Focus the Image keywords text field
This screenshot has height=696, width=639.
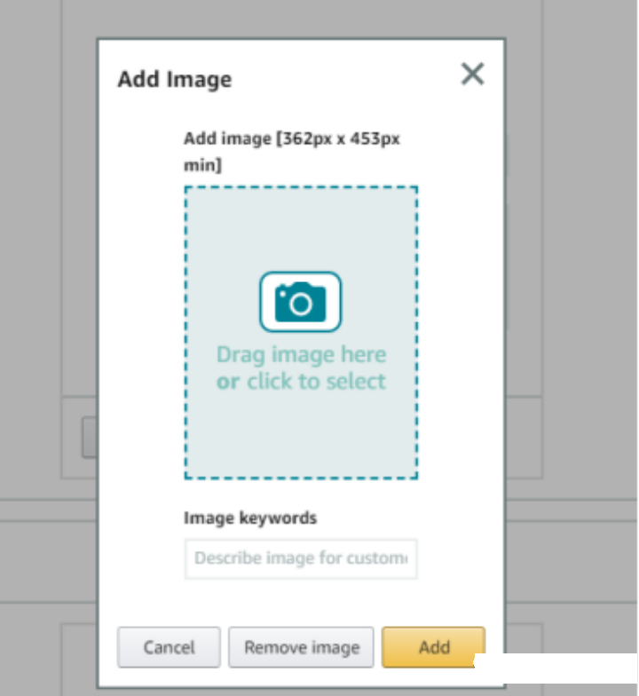coord(301,559)
